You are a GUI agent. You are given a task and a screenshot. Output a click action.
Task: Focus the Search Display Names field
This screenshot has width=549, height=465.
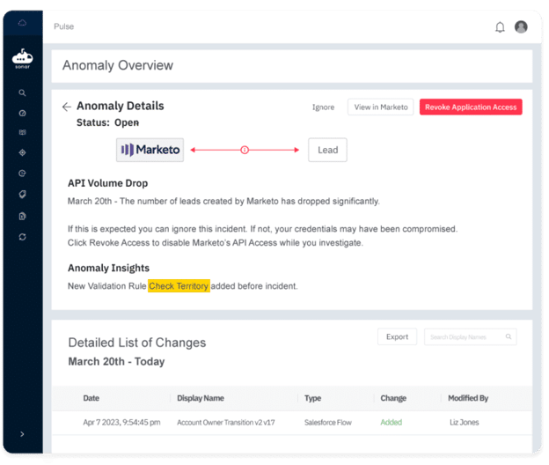click(470, 336)
